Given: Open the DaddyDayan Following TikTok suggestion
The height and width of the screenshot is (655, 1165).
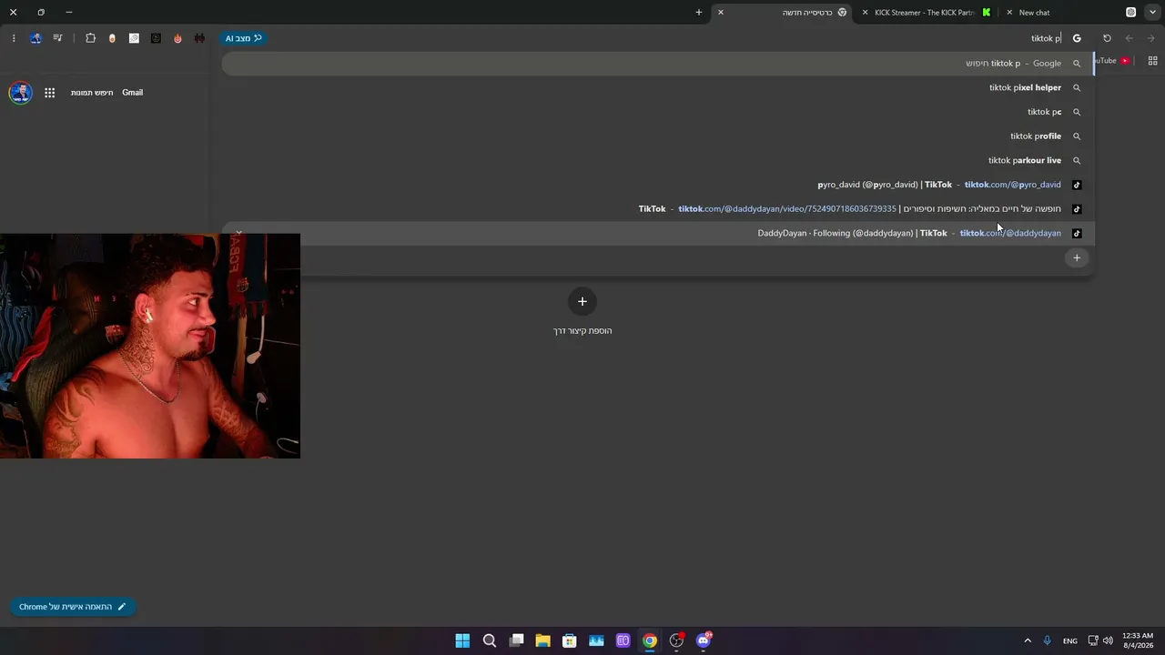Looking at the screenshot, I should coord(657,233).
